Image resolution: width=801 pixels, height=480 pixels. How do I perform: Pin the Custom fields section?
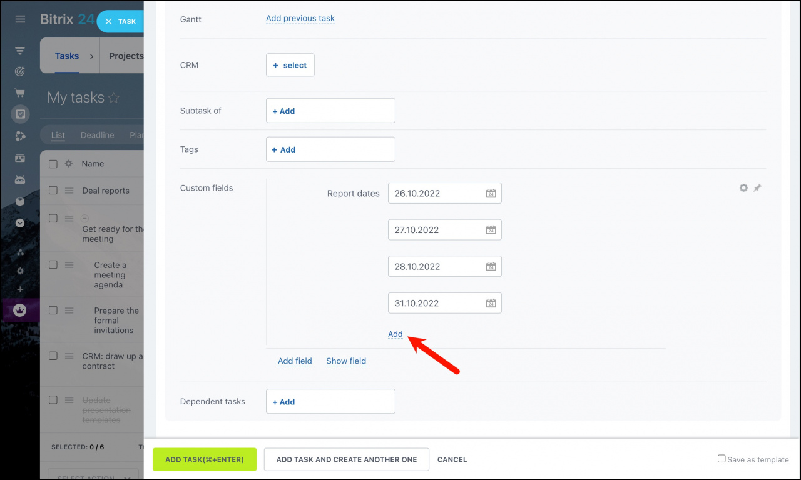[757, 187]
